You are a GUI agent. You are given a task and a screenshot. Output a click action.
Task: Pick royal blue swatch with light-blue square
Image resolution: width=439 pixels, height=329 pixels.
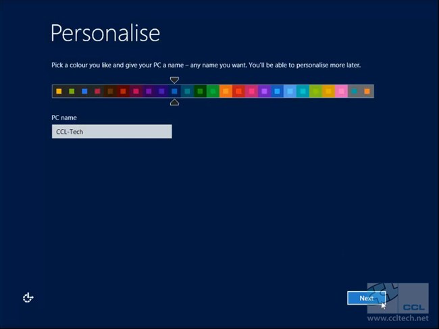277,91
